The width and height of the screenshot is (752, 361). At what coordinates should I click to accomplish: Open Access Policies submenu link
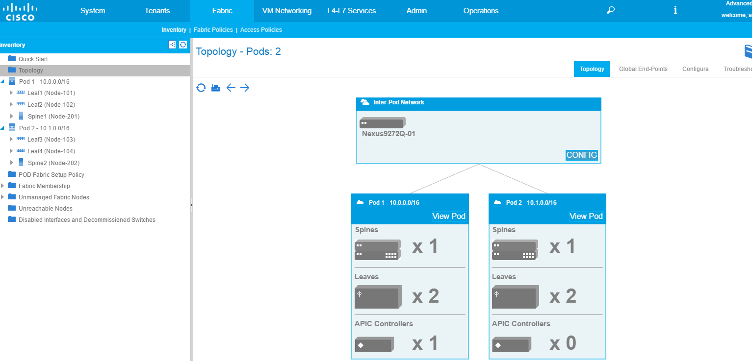point(261,30)
